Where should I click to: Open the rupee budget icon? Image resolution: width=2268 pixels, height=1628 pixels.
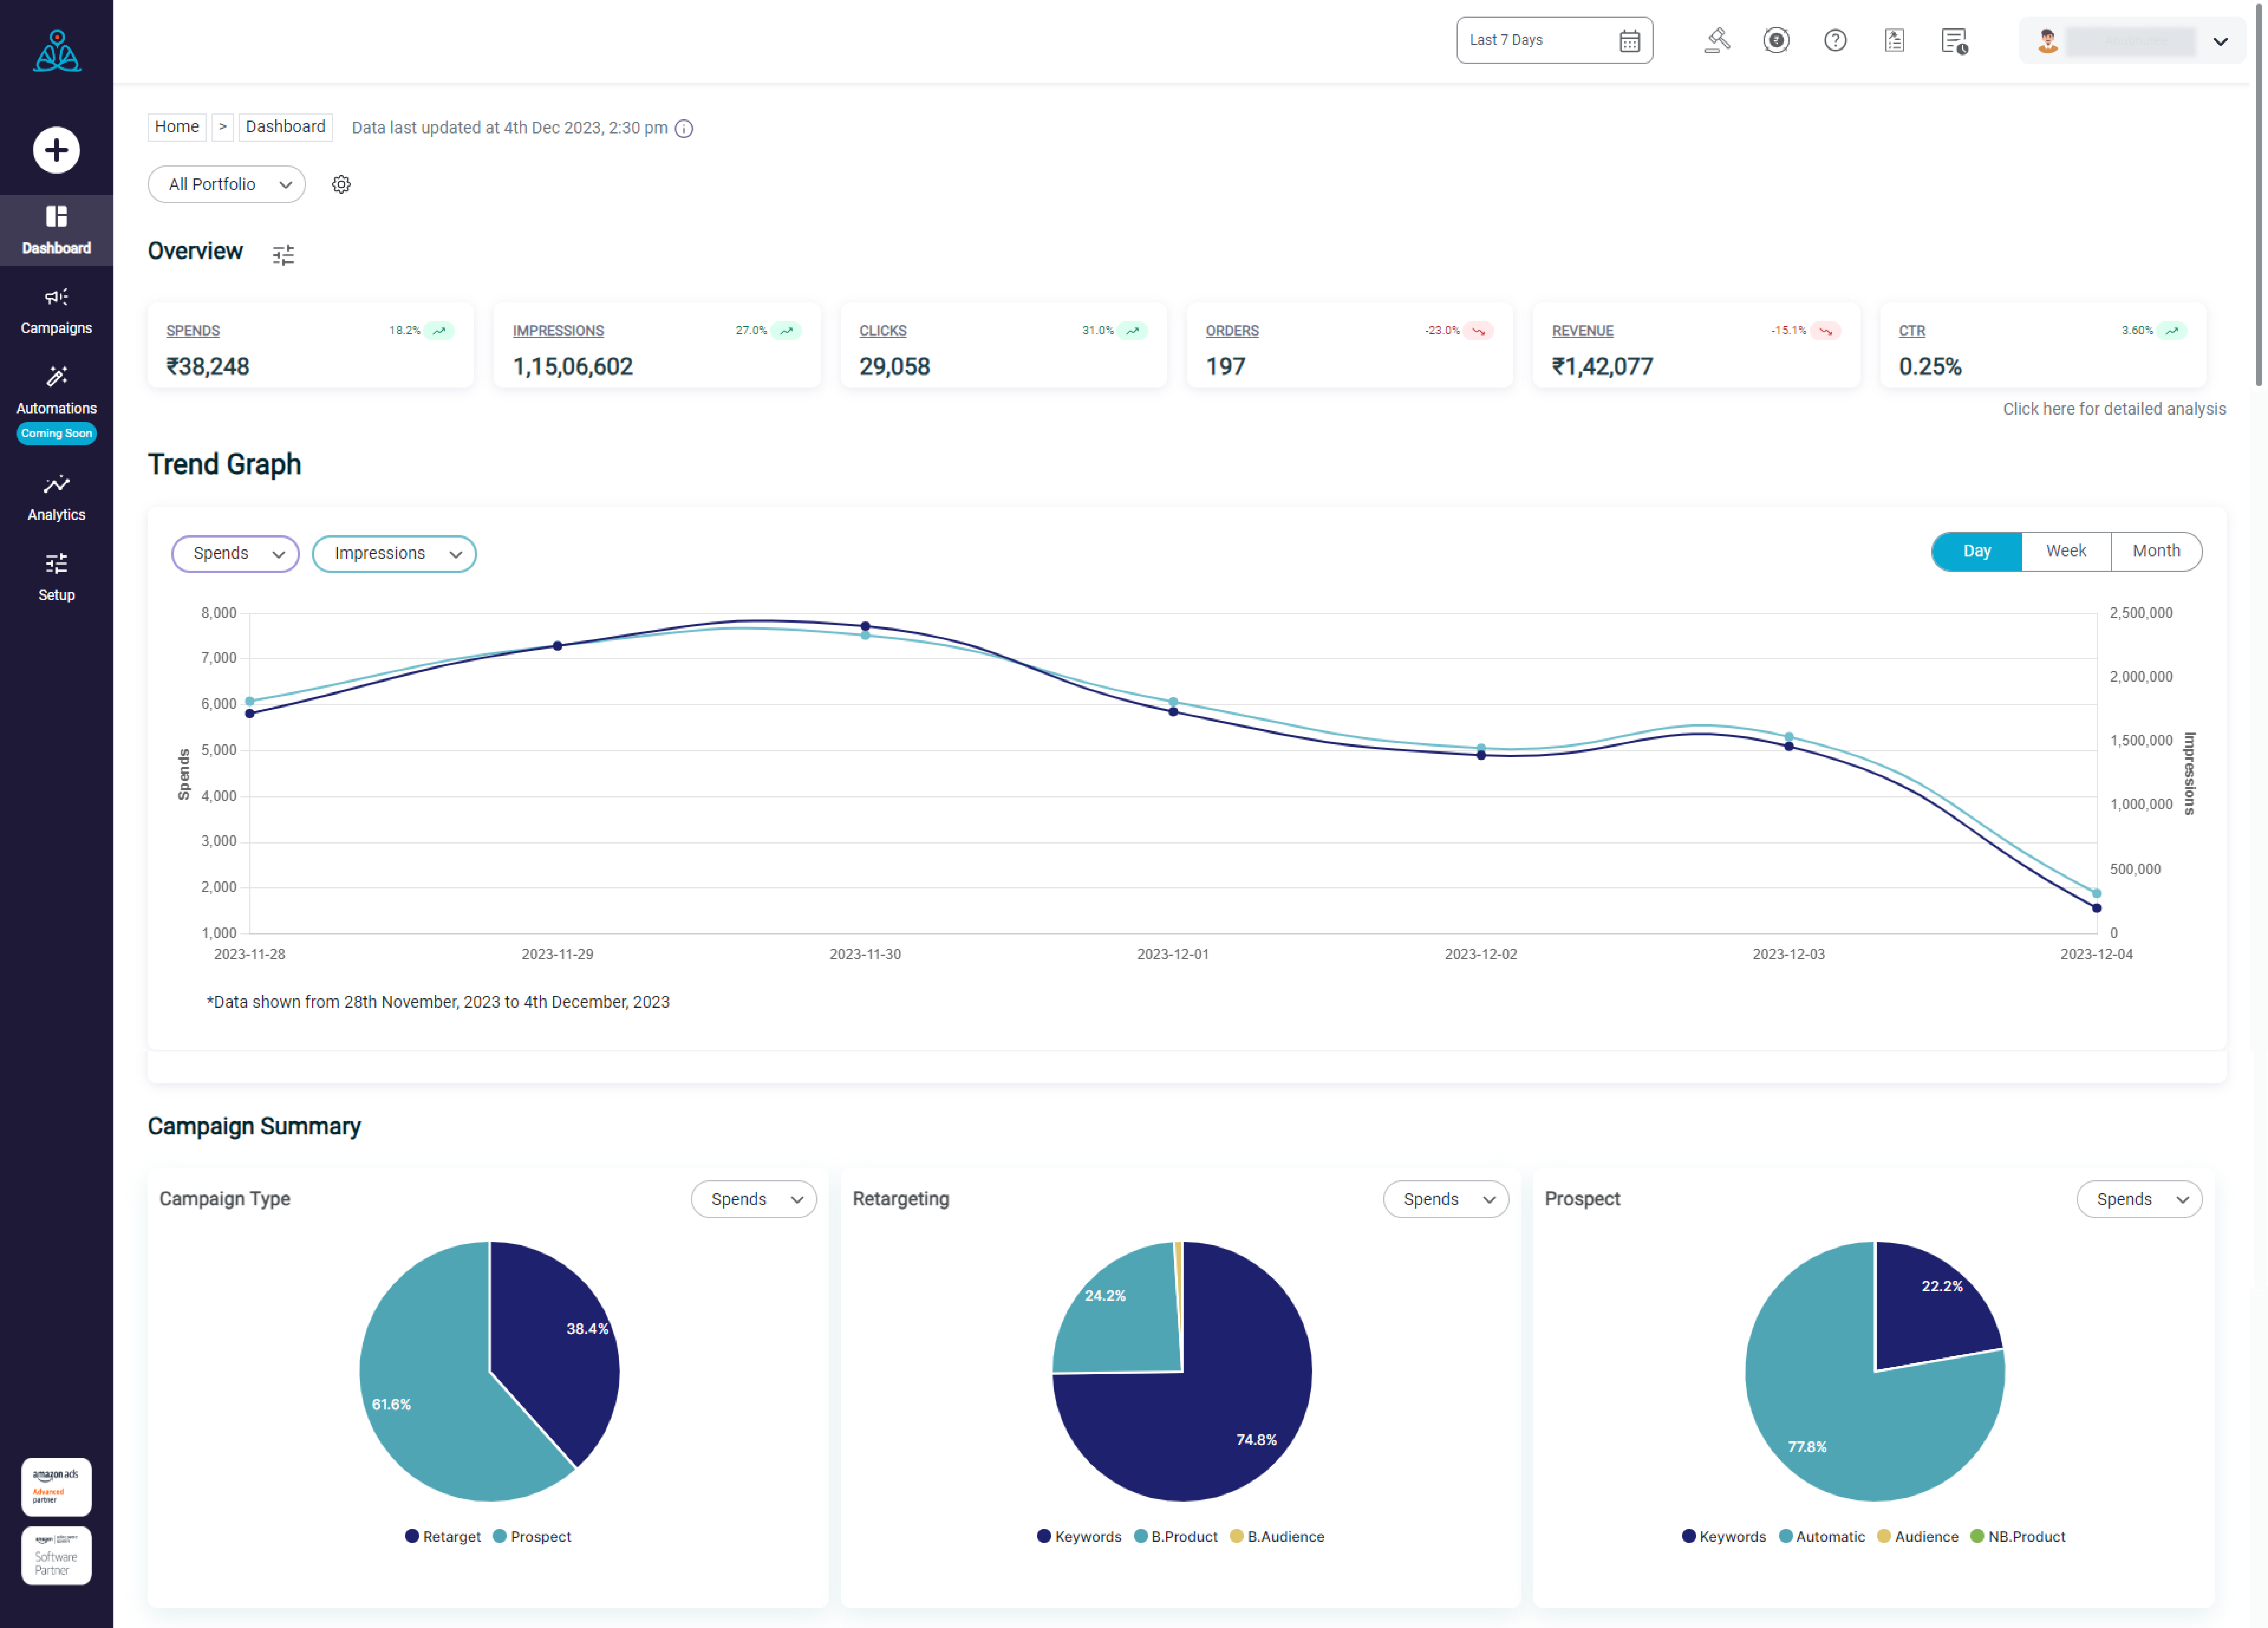[x=1776, y=40]
